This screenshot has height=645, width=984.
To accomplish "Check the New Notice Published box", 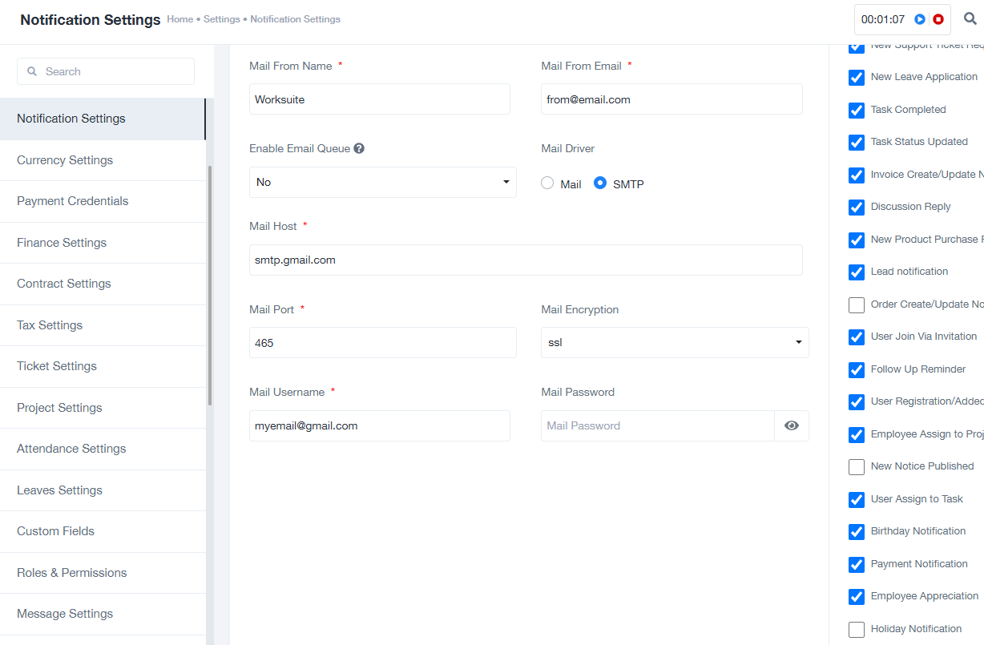I will [857, 466].
